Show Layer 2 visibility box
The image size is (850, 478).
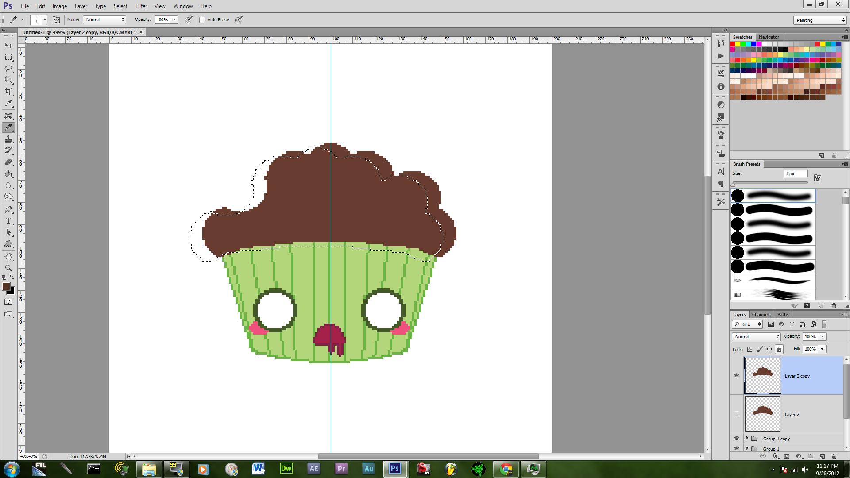click(x=737, y=414)
